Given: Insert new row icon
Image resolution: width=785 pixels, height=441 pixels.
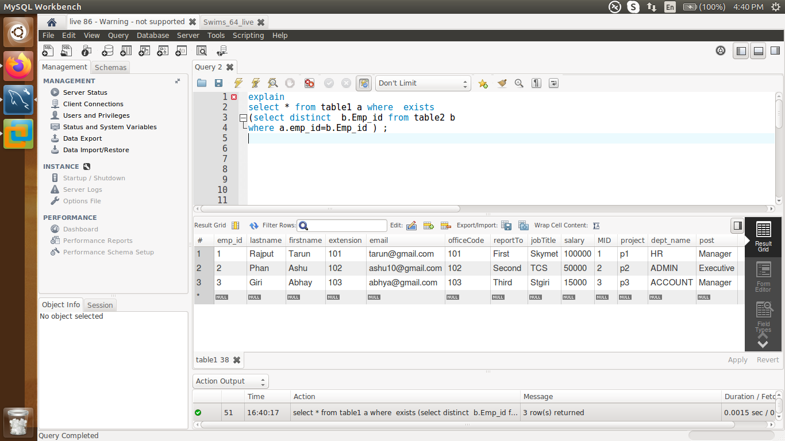Looking at the screenshot, I should tap(428, 226).
